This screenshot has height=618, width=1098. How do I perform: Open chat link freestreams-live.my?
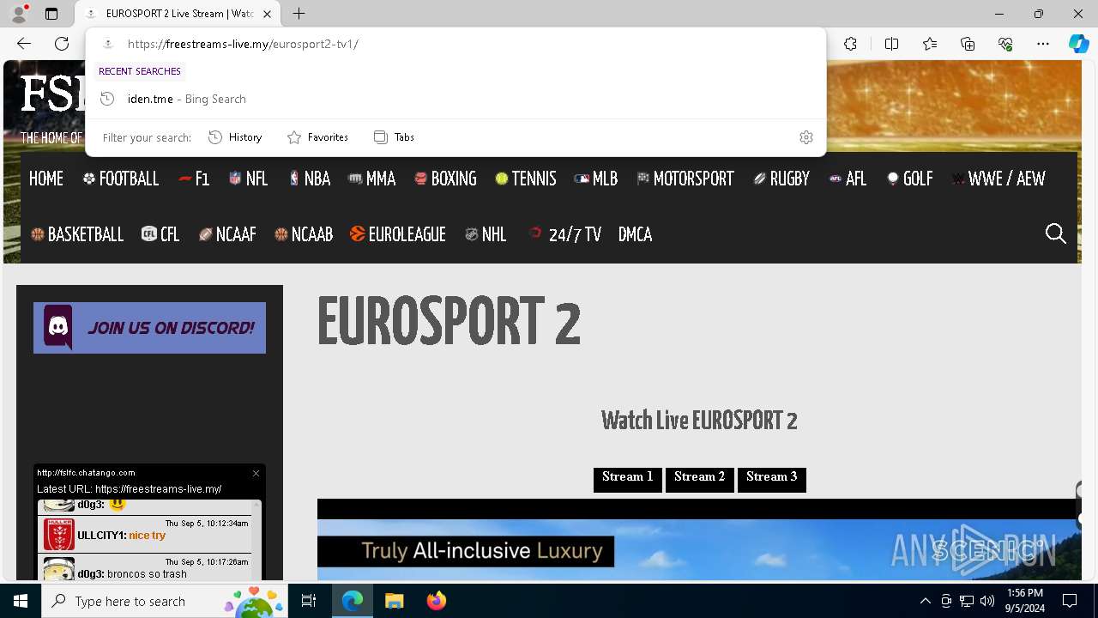pyautogui.click(x=159, y=488)
